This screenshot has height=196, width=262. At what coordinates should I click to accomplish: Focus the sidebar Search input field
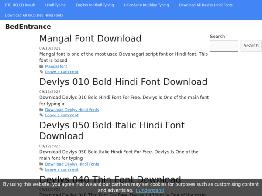(224, 46)
